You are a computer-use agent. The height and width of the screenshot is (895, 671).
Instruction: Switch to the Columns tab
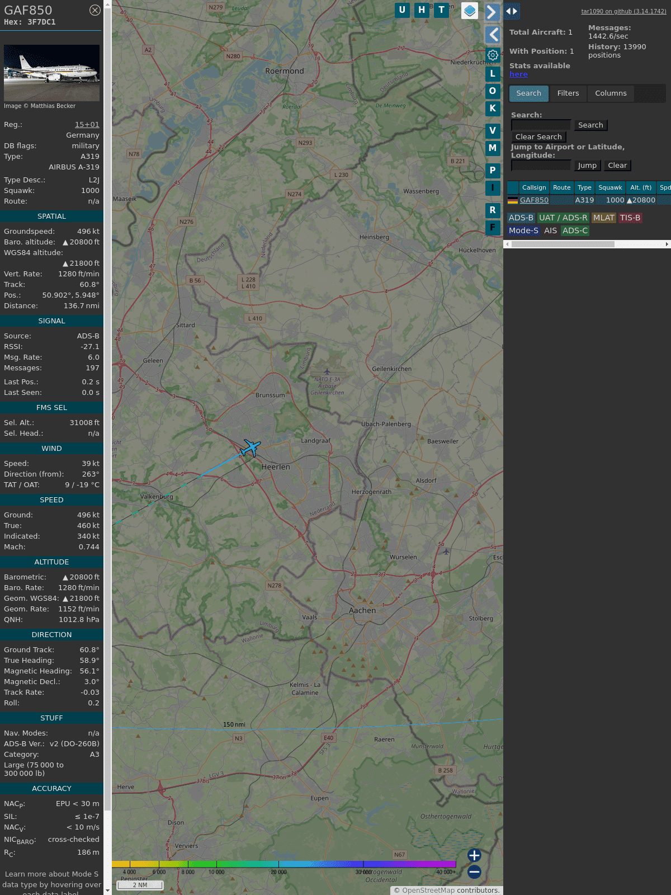[x=611, y=93]
